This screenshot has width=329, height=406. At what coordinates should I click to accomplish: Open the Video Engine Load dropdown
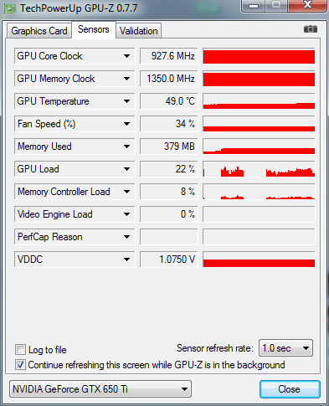coord(126,214)
